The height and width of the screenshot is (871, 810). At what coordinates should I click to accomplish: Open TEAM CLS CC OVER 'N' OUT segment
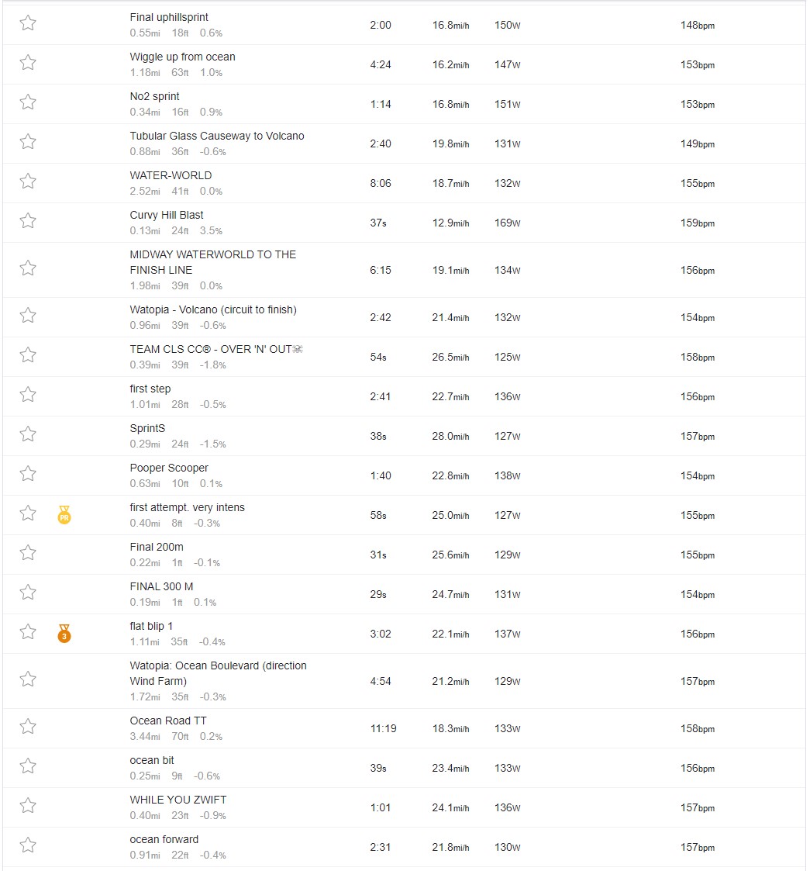coord(216,349)
